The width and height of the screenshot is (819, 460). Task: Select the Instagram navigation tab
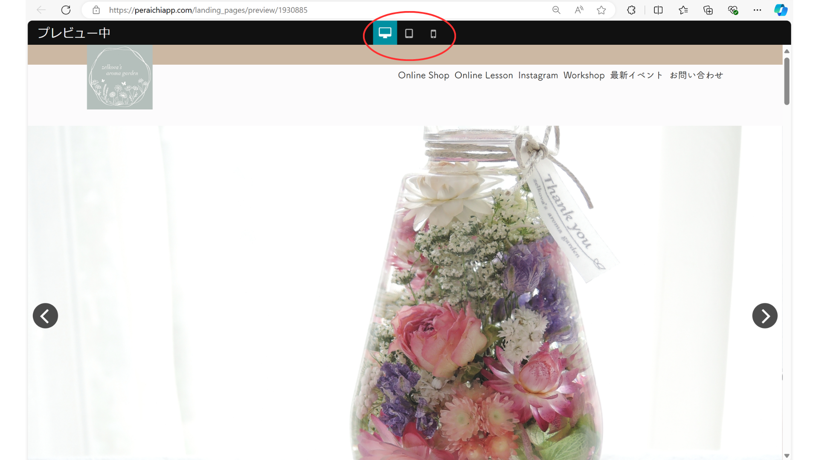coord(538,75)
